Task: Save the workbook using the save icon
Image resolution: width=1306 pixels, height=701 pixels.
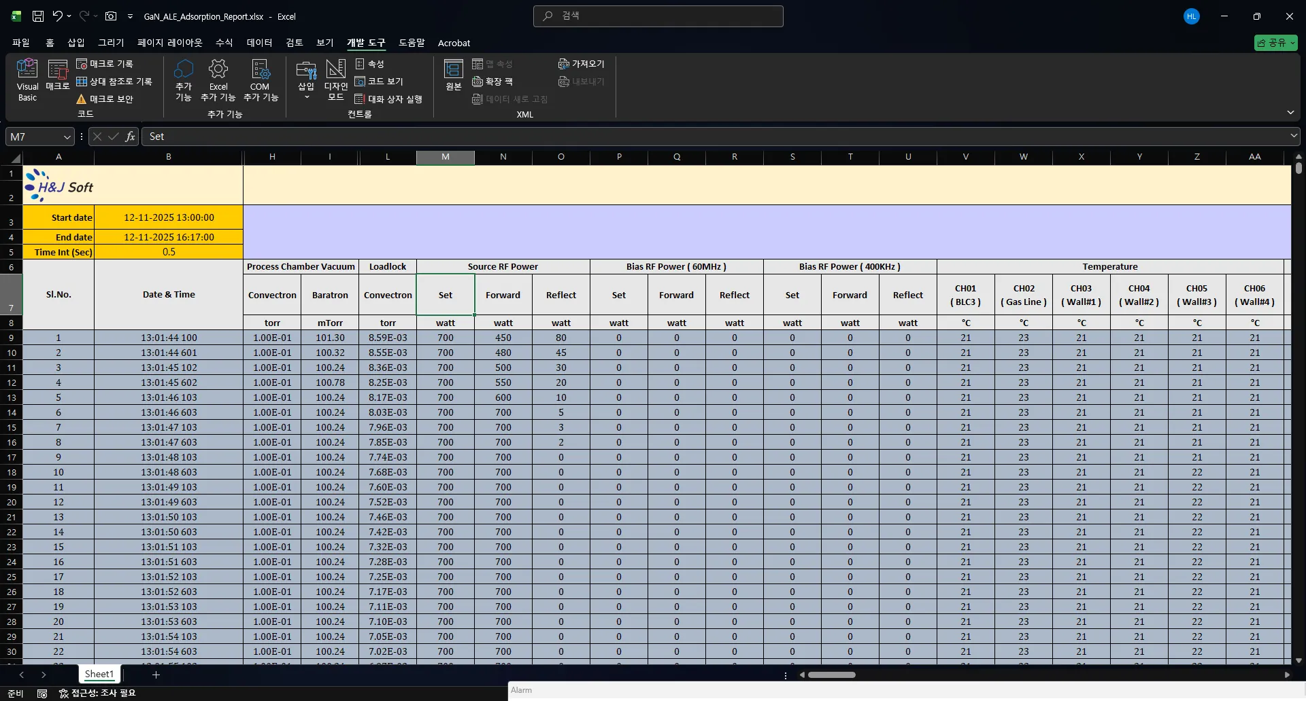Action: [38, 16]
